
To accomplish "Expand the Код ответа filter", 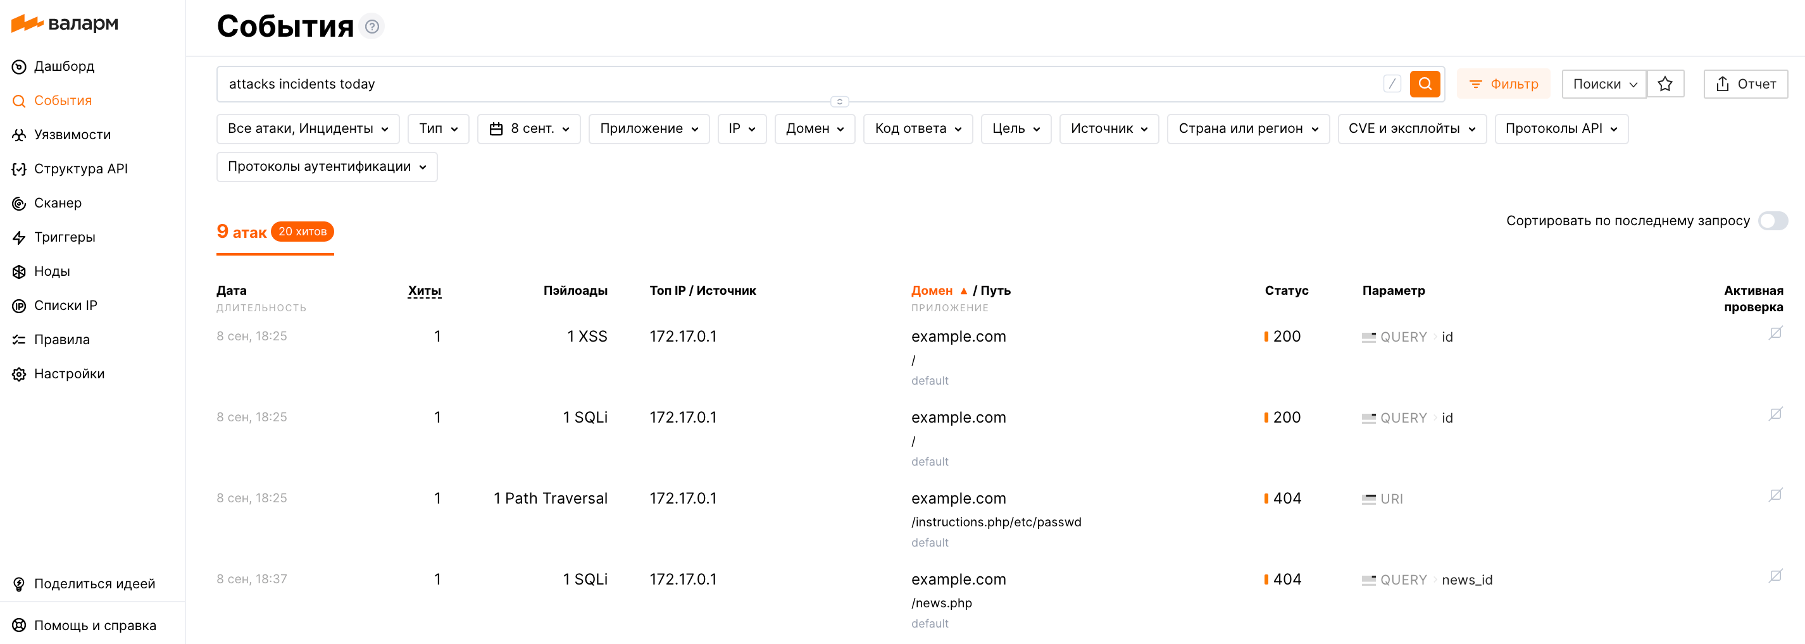I will click(x=918, y=128).
